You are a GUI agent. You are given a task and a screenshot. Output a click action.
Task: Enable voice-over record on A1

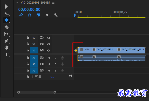[x=62, y=58]
